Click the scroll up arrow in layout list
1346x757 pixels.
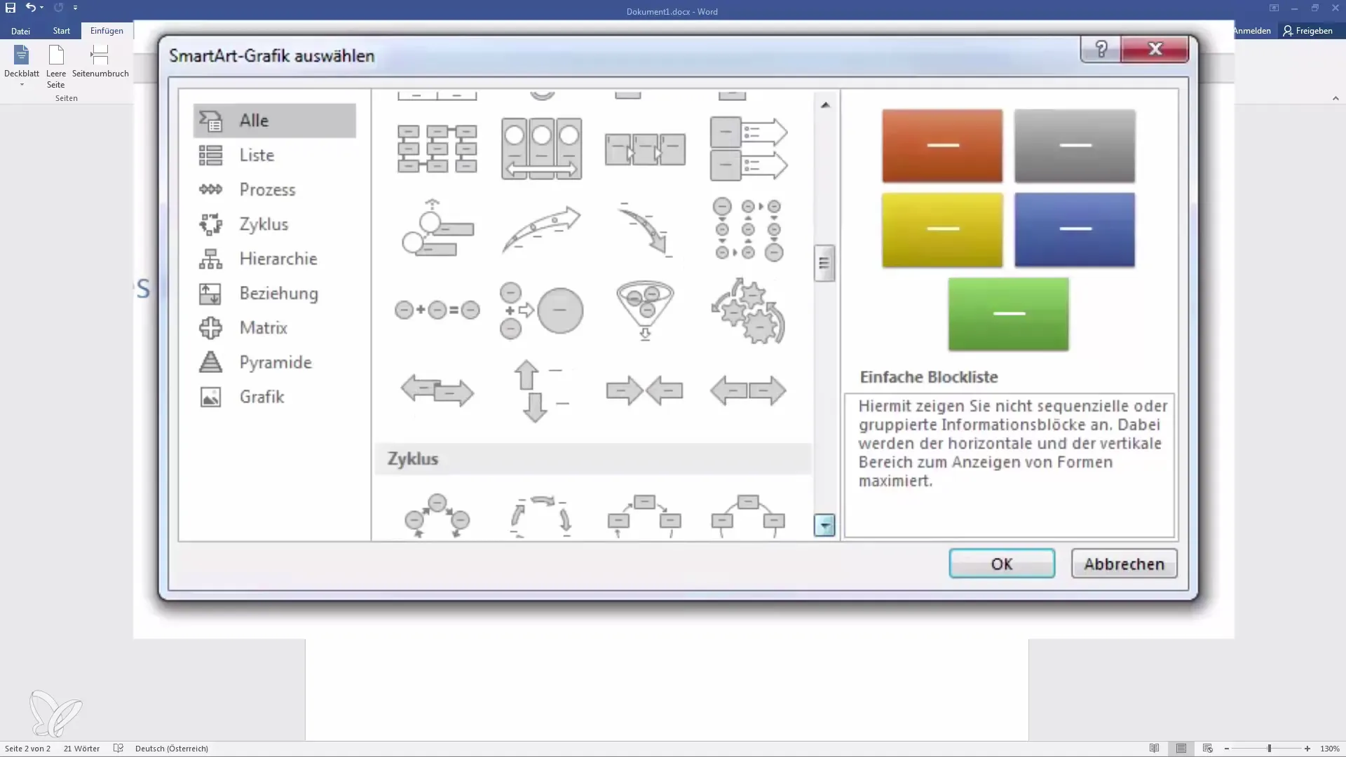click(x=825, y=104)
